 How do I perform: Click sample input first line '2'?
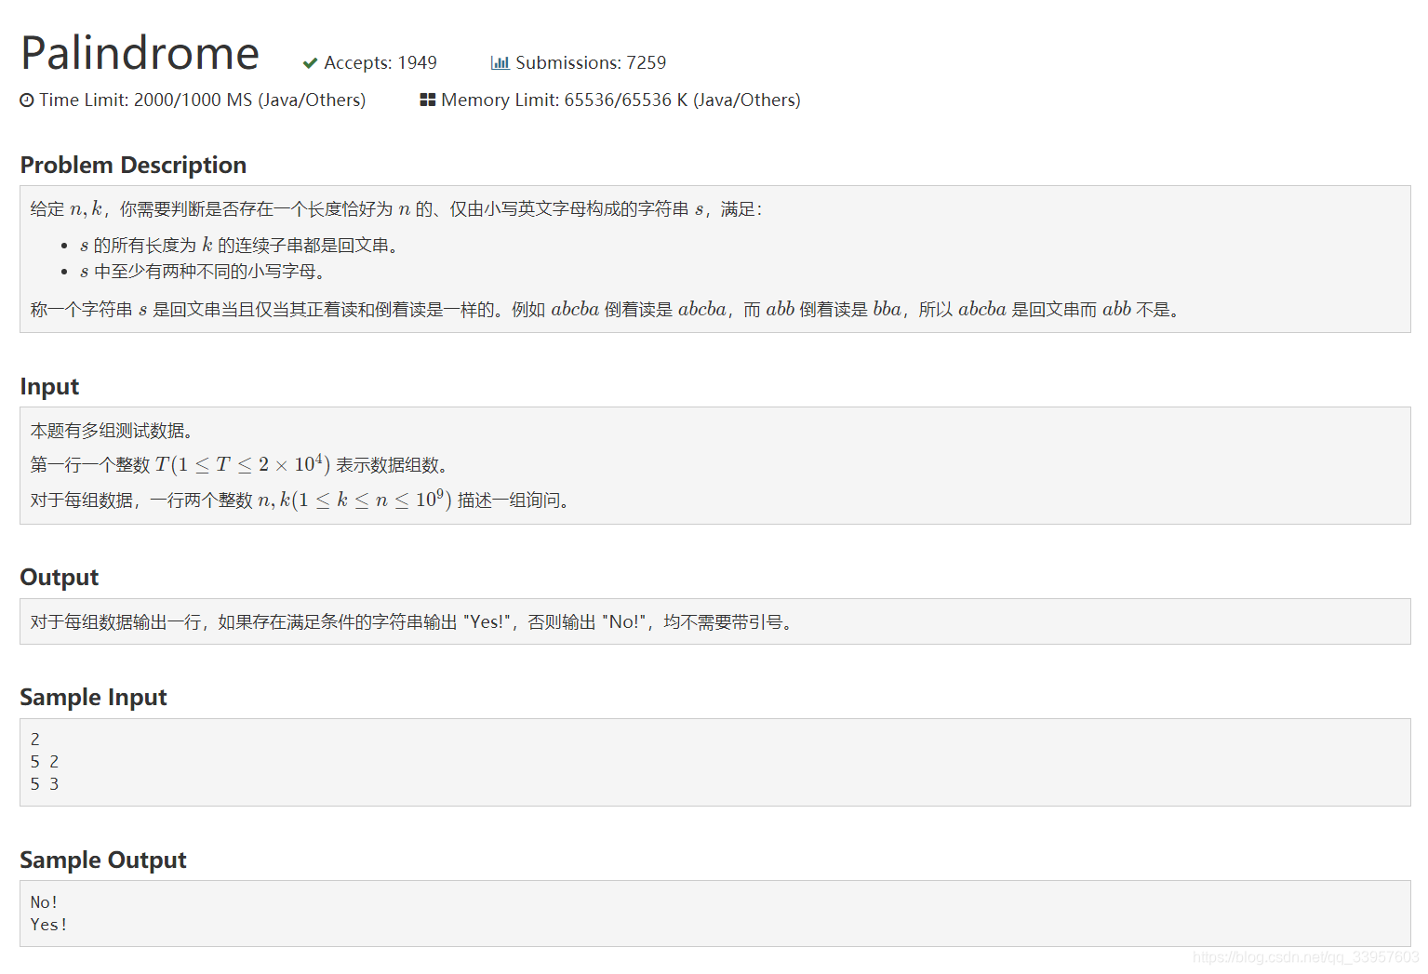click(35, 740)
